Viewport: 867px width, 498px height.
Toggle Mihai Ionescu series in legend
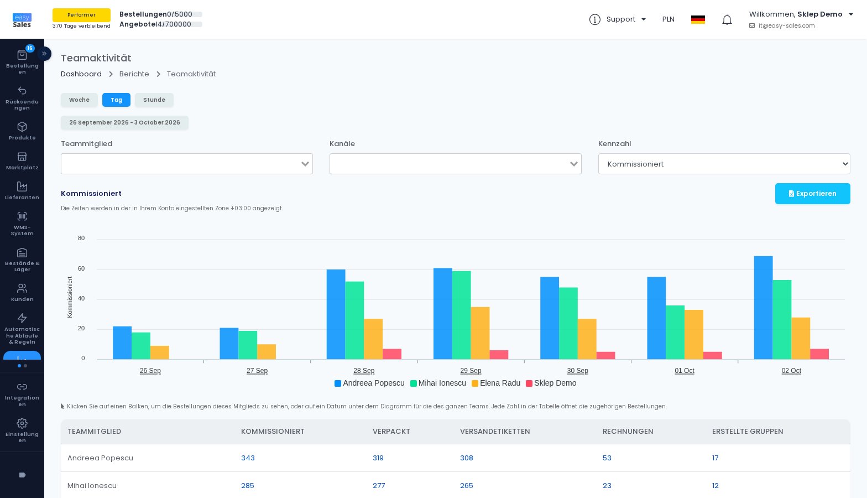[438, 383]
